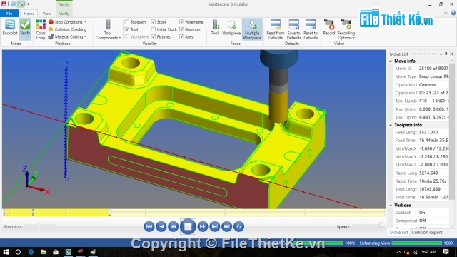Viewport: 457px width, 257px height.
Task: Open Microsoft Edge from taskbar
Action: pos(31,252)
